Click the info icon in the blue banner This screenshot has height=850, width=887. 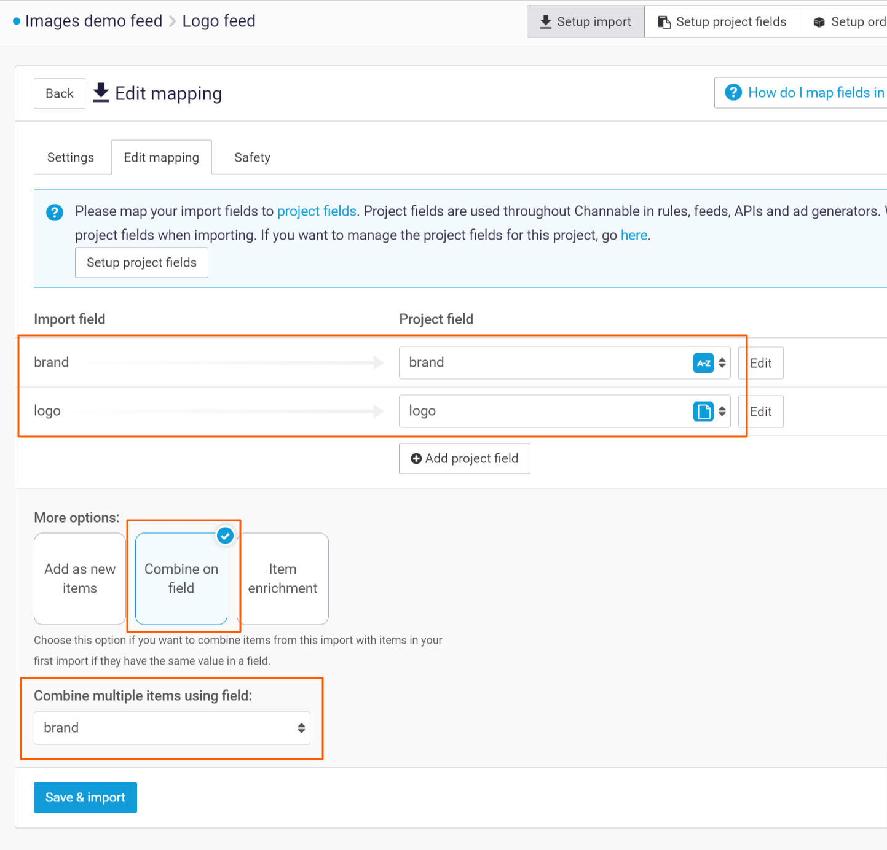54,212
